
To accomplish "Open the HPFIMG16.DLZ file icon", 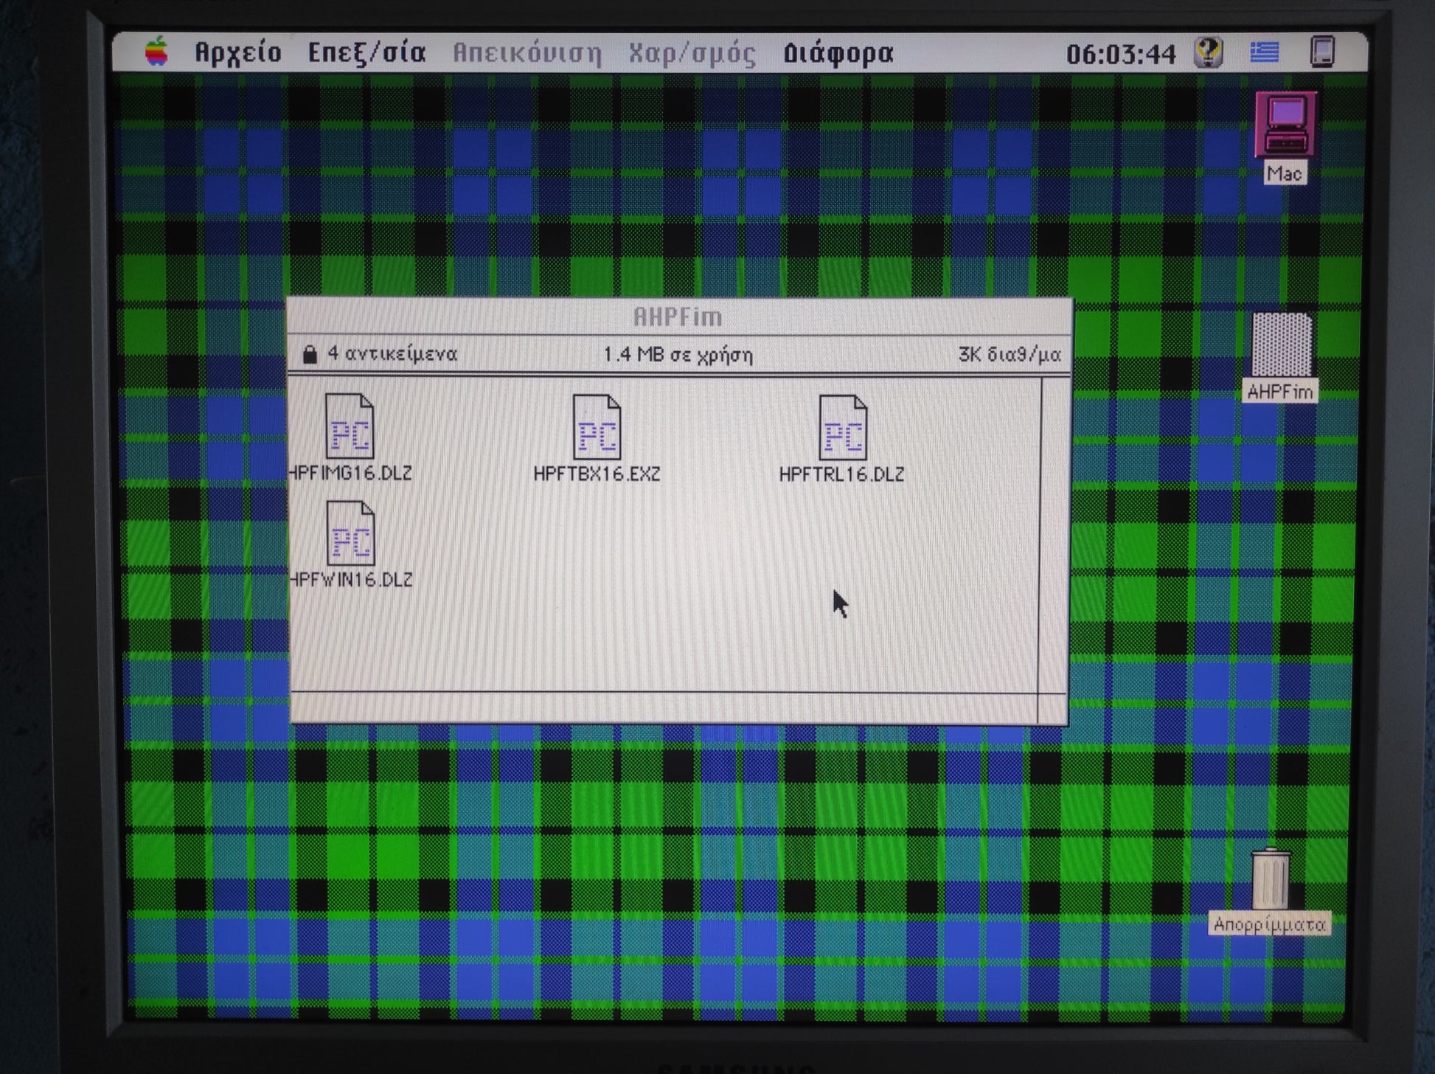I will (x=349, y=426).
